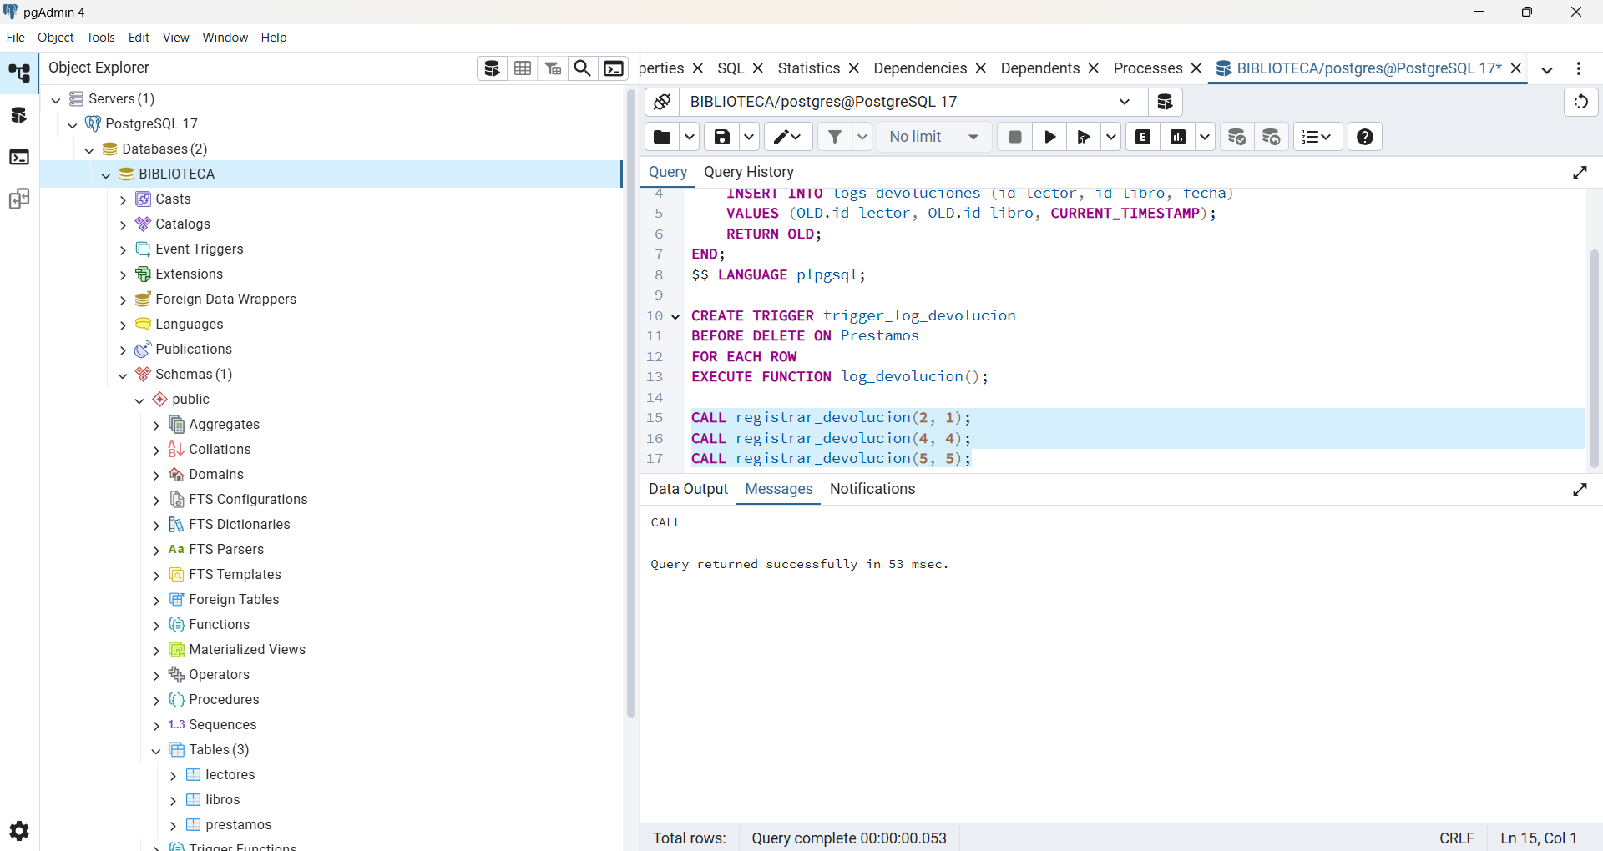This screenshot has height=851, width=1603.
Task: Collapse the Tables (3) node
Action: (x=156, y=750)
